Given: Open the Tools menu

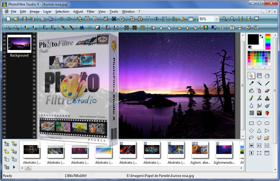Looking at the screenshot, I should coord(113,12).
